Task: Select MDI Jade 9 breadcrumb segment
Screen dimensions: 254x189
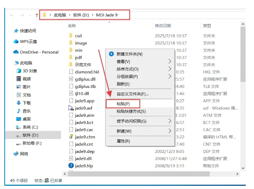Action: coord(107,15)
